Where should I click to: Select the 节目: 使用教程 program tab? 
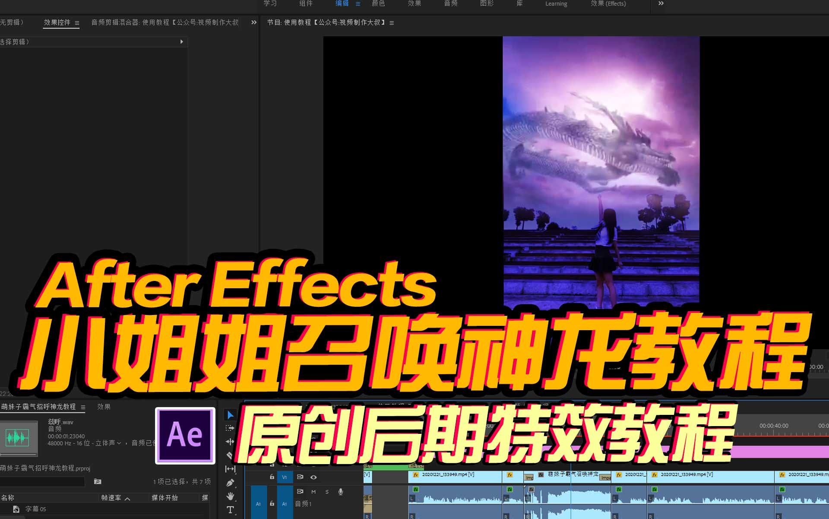[x=326, y=22]
